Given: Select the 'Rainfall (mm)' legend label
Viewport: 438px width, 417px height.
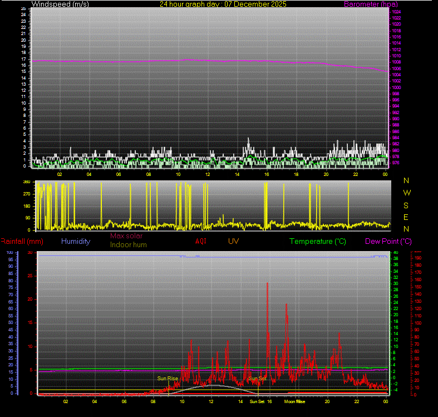Looking at the screenshot, I should click(x=22, y=241).
